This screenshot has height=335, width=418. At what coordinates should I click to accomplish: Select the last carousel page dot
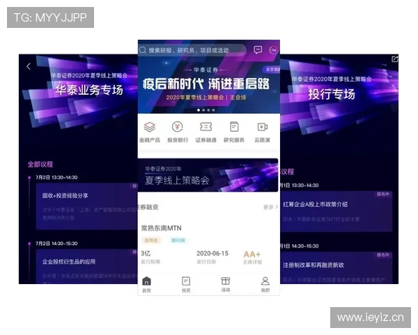point(214,110)
